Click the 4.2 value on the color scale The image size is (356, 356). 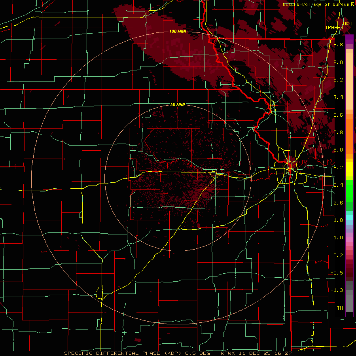(338, 168)
